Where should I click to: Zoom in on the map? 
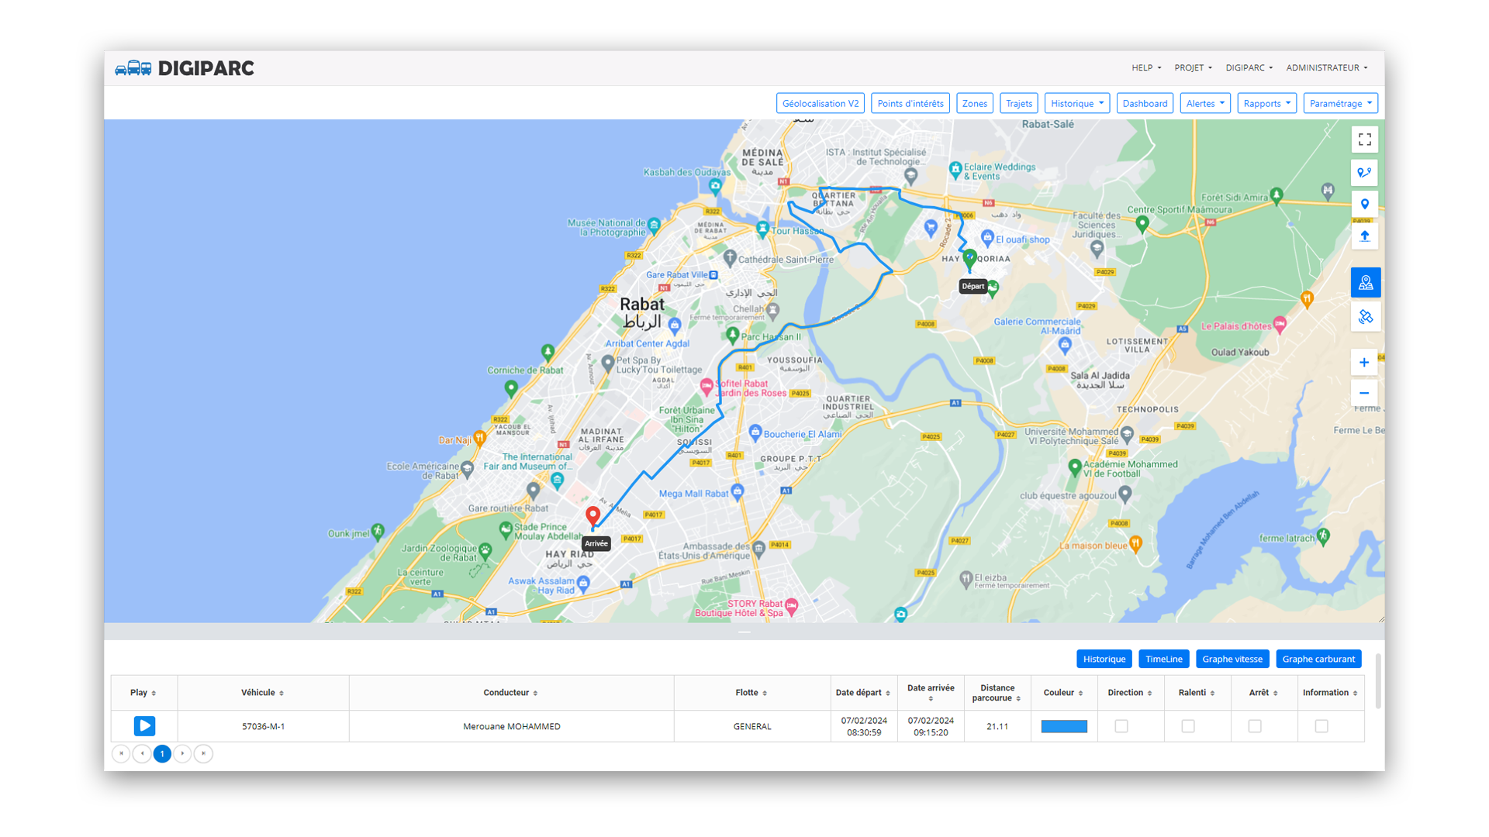(x=1364, y=362)
